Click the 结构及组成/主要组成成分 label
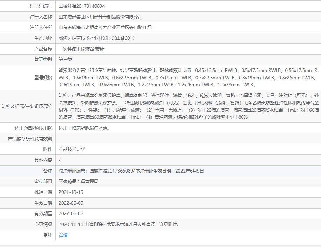 pyautogui.click(x=27, y=106)
